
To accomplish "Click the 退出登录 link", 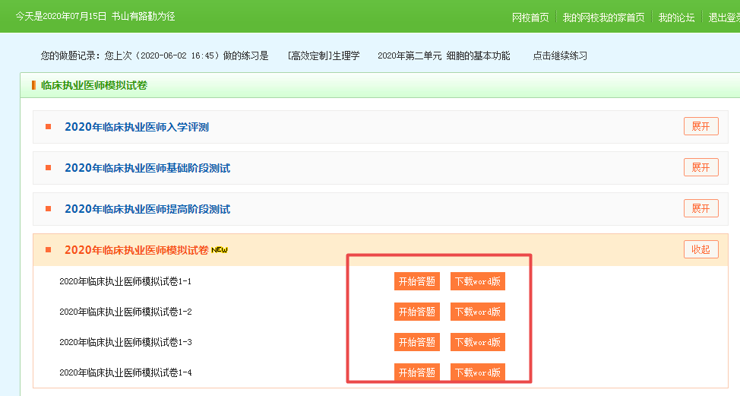I will coord(724,17).
